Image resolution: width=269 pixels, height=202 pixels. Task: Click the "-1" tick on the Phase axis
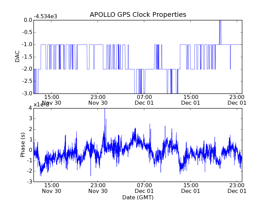pyautogui.click(x=30, y=161)
